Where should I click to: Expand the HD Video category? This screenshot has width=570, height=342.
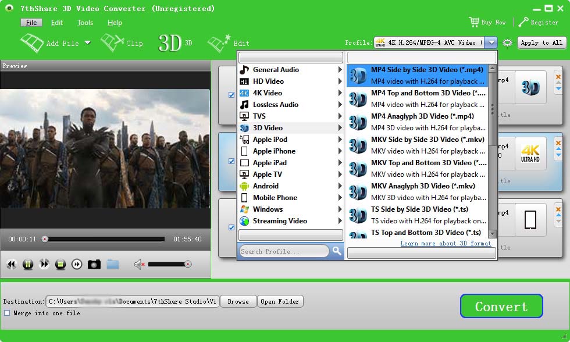pos(340,81)
